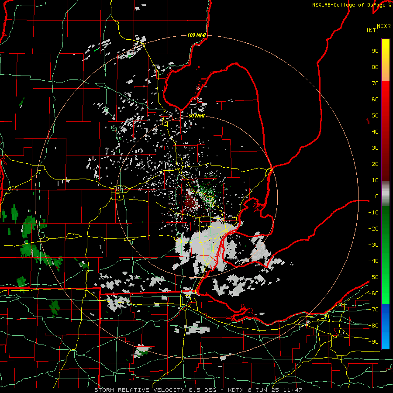Click the -80 knot scale value
The image size is (393, 393).
tap(373, 326)
